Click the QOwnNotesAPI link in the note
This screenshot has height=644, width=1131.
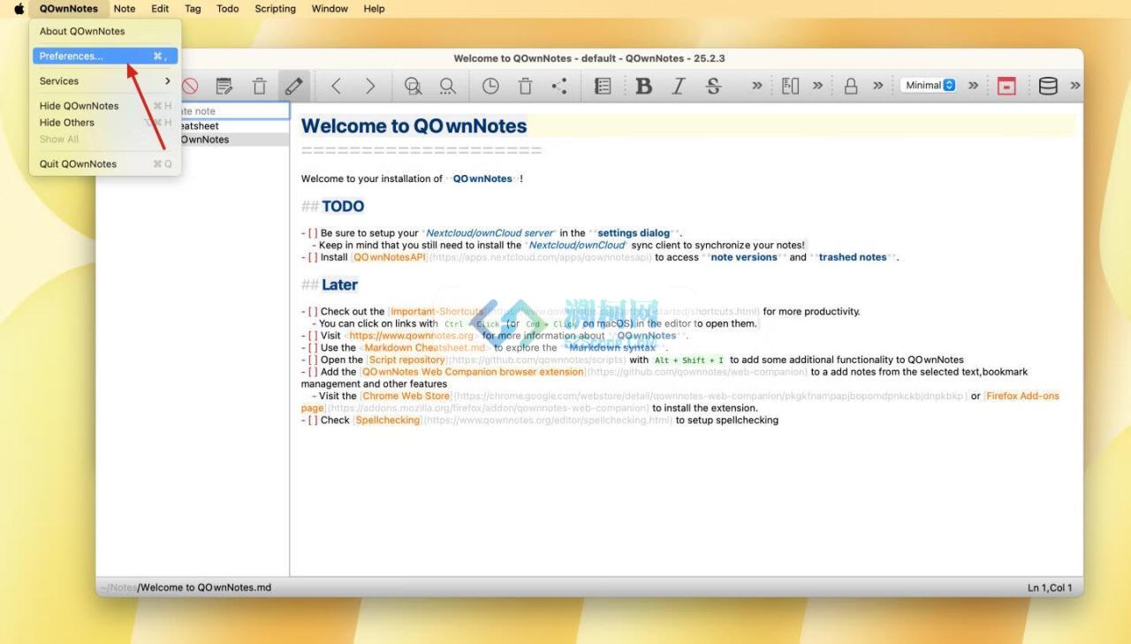tap(390, 257)
